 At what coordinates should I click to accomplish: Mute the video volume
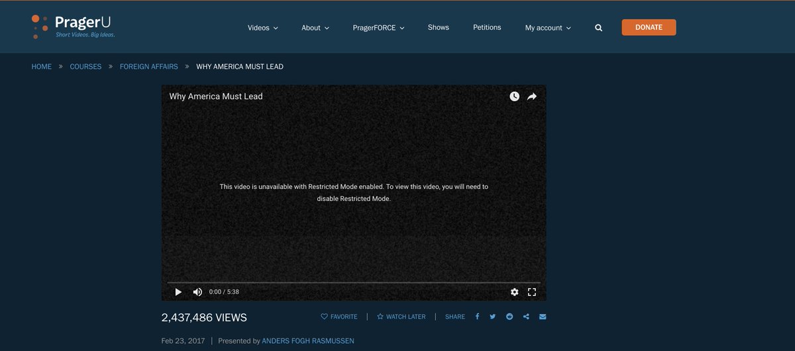197,292
